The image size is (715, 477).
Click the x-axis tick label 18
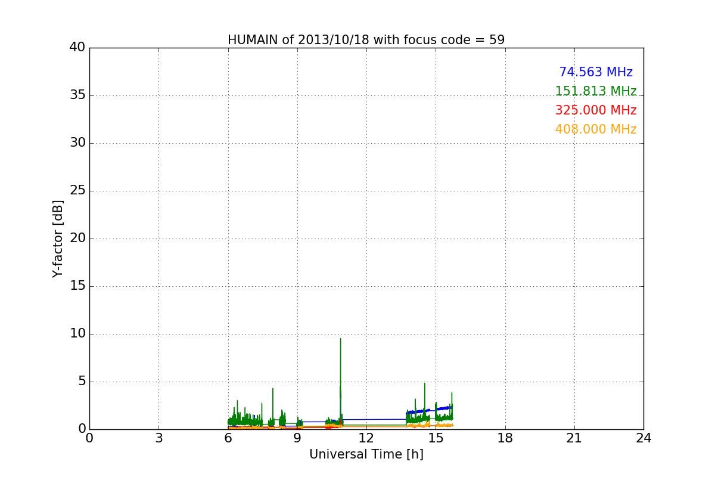pyautogui.click(x=505, y=438)
